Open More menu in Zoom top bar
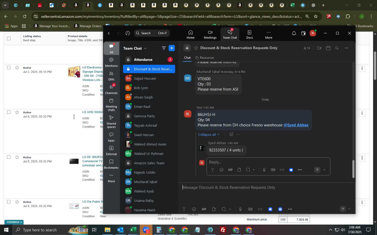377x235 pixels. 269,34
